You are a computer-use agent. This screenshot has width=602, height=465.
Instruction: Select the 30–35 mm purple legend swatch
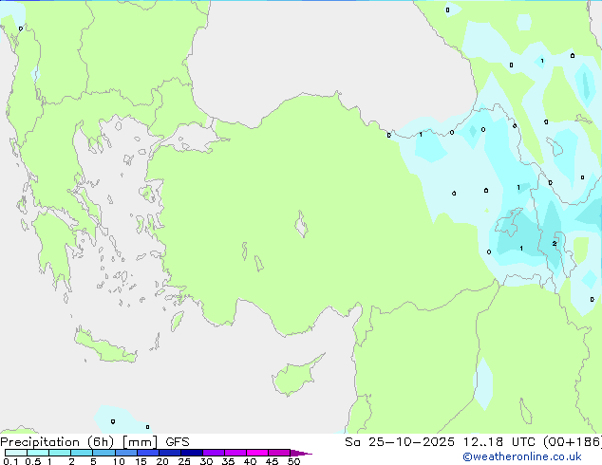pyautogui.click(x=213, y=453)
